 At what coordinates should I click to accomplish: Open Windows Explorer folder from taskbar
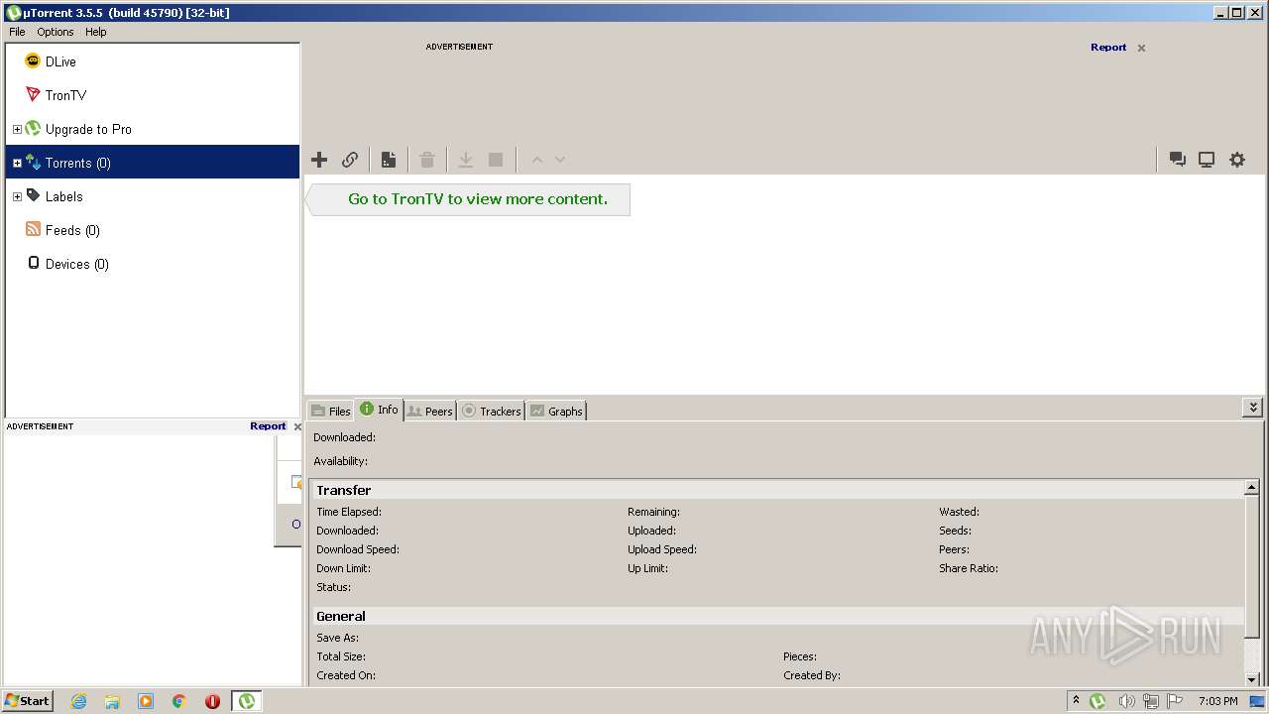point(112,701)
